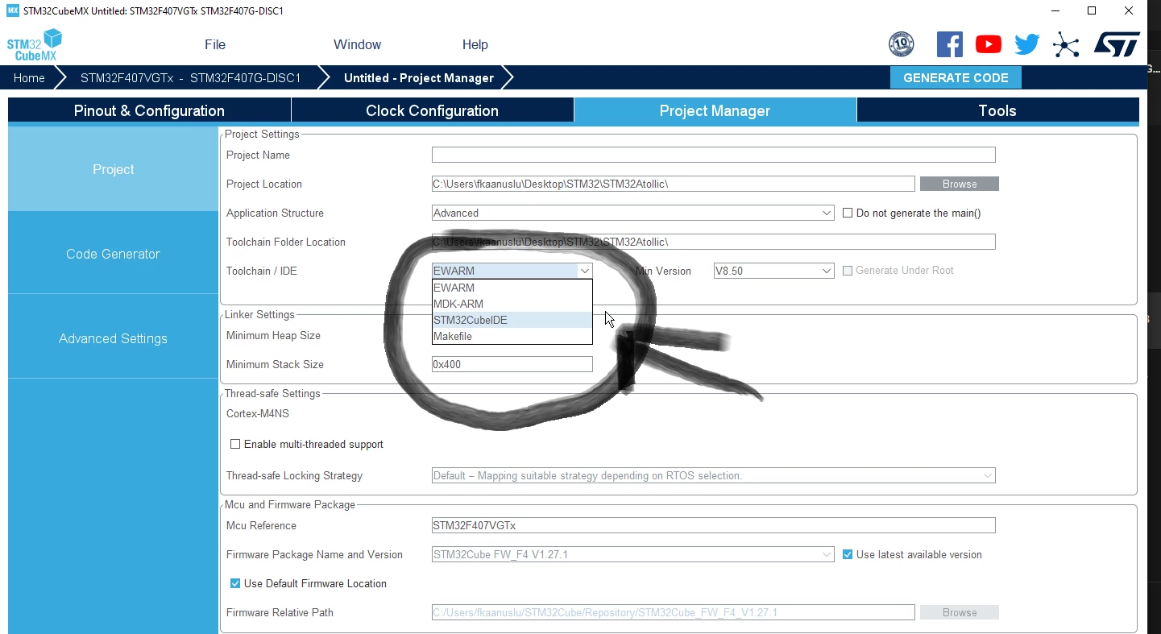Switch to the Tools tab
Screen dimensions: 1161x634
point(997,110)
